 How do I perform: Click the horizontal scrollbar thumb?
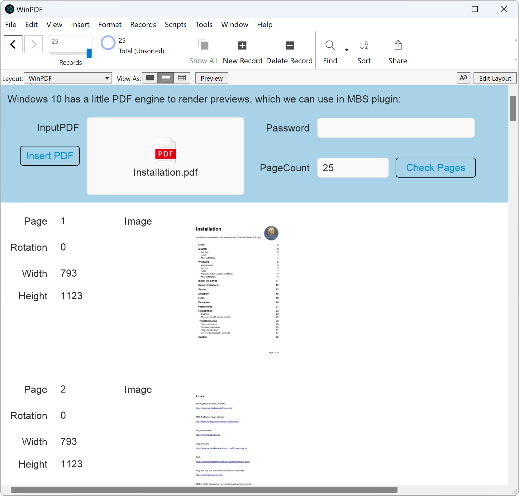[204, 490]
